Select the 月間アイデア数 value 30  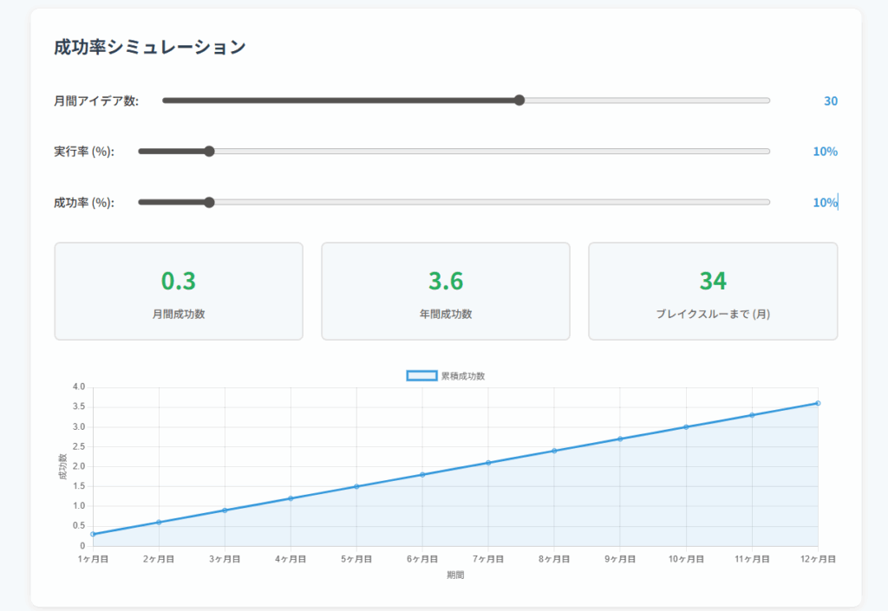coord(830,101)
